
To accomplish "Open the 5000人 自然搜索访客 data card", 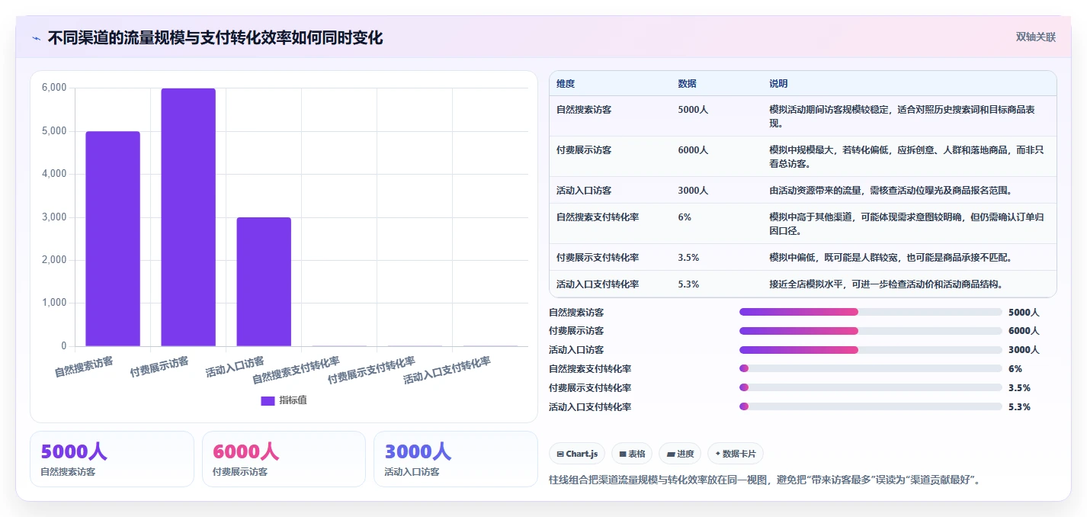I will coord(112,459).
